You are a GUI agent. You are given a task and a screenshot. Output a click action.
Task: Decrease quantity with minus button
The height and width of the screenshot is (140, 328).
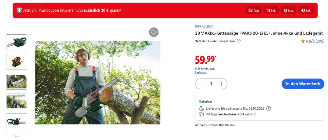pyautogui.click(x=201, y=84)
